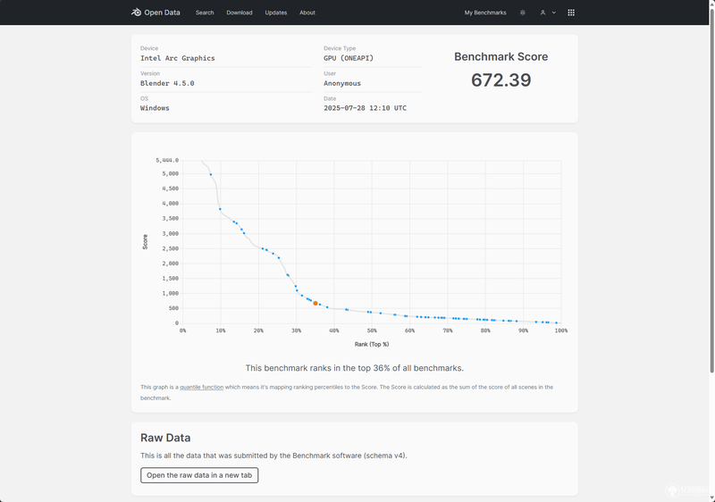The width and height of the screenshot is (715, 502).
Task: Click the orange highlighted benchmark point
Action: [315, 304]
